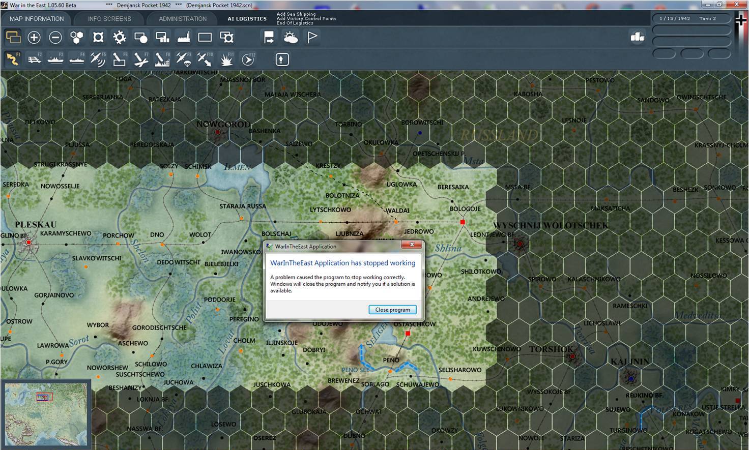Zoom in with the plus icon
749x450 pixels.
(34, 37)
